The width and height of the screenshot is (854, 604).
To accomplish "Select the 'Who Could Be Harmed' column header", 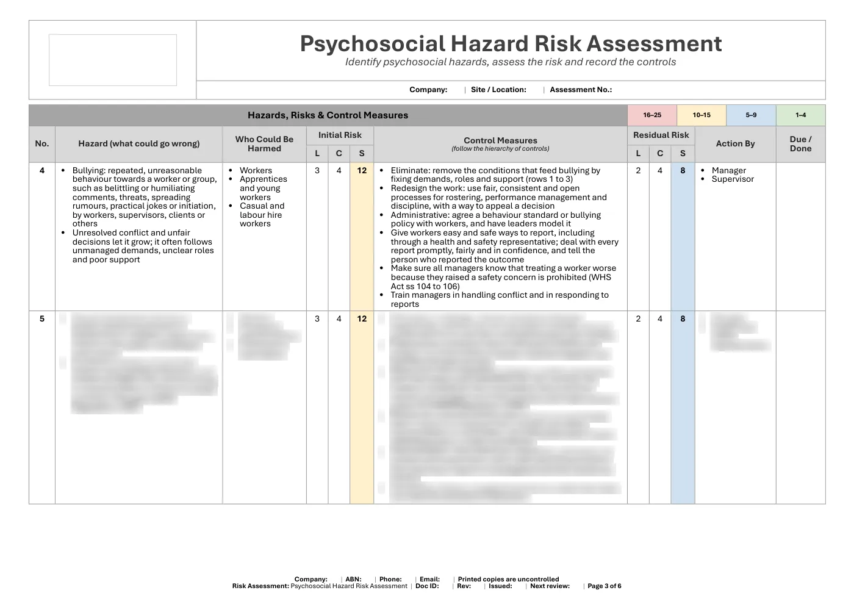I will click(264, 144).
